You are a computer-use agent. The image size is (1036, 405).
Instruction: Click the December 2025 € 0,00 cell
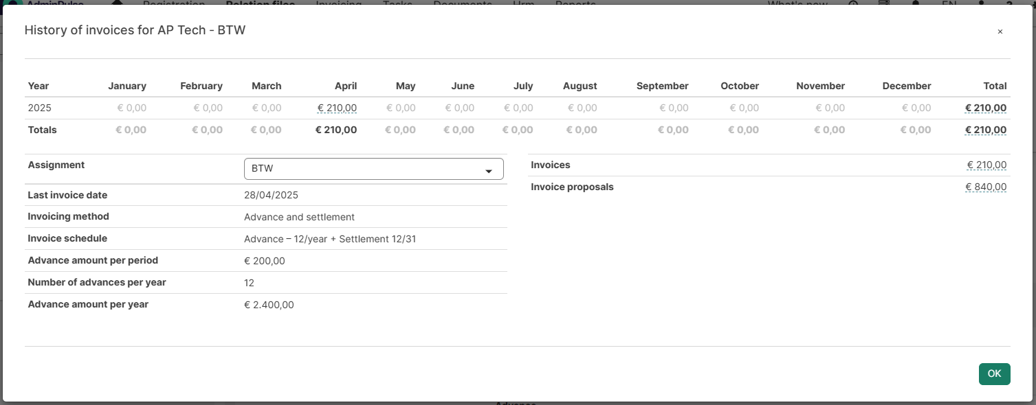pos(916,108)
